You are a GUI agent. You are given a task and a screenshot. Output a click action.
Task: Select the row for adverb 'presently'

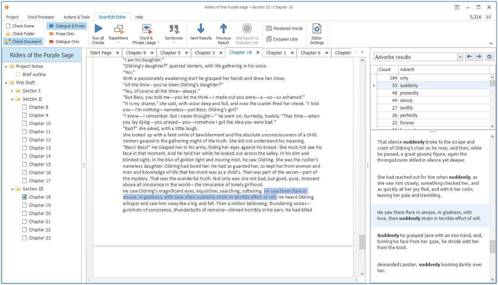click(x=426, y=93)
